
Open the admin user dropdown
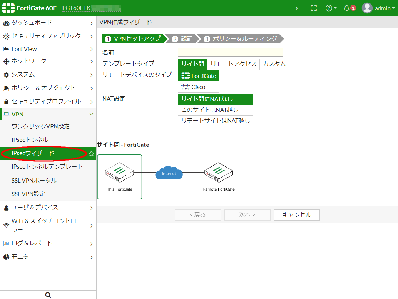tap(378, 8)
